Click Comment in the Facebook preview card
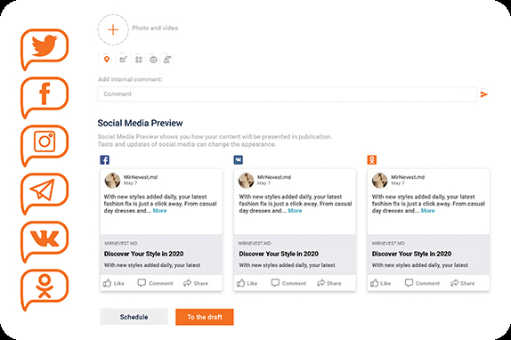This screenshot has width=511, height=340. click(156, 283)
